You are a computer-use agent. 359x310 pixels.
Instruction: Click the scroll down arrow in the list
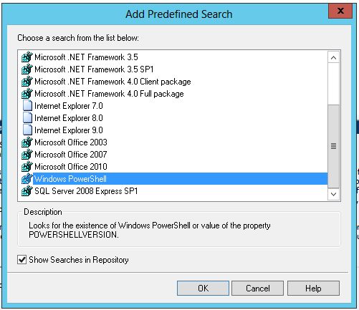pos(333,194)
